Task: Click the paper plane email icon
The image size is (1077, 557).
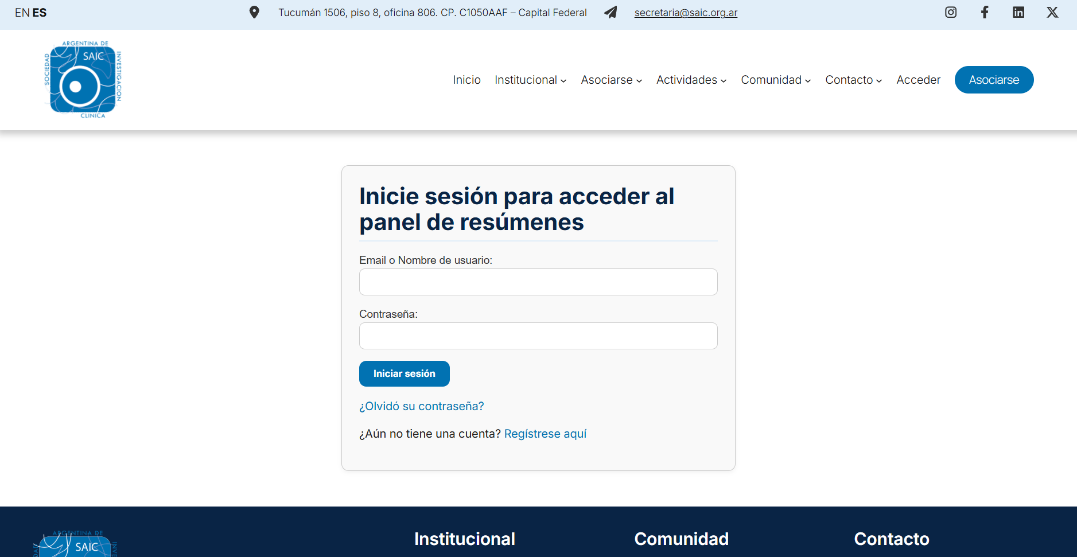Action: click(x=611, y=12)
